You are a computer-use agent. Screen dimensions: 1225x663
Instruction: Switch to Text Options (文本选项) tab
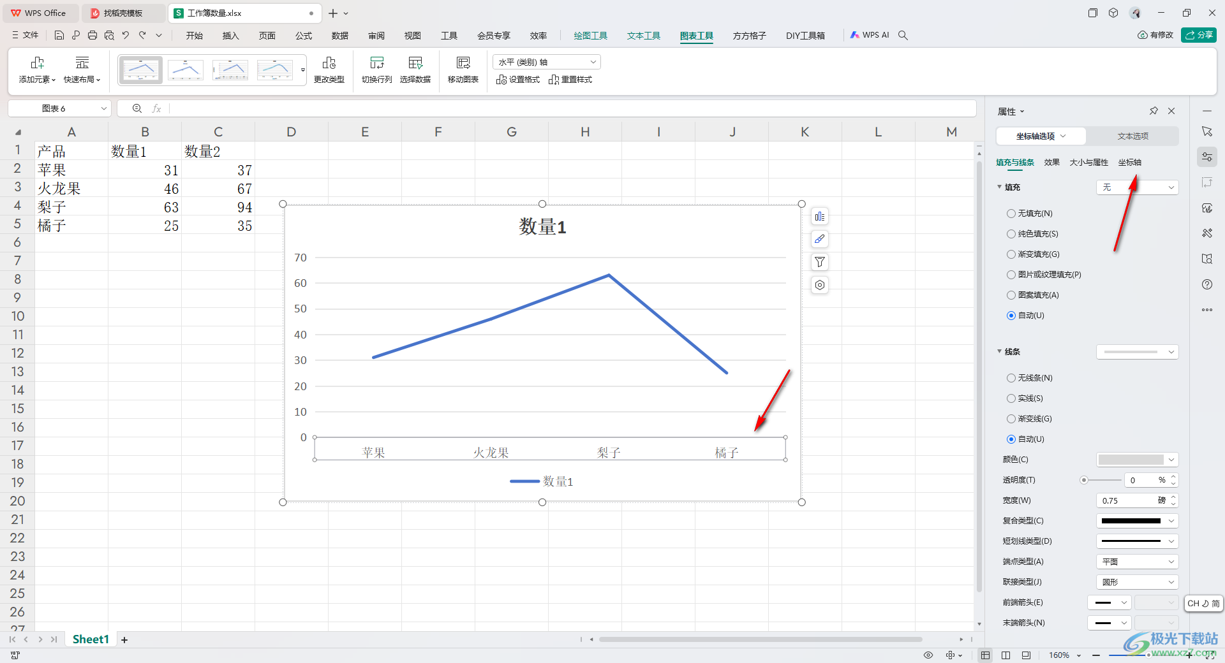[x=1132, y=136]
